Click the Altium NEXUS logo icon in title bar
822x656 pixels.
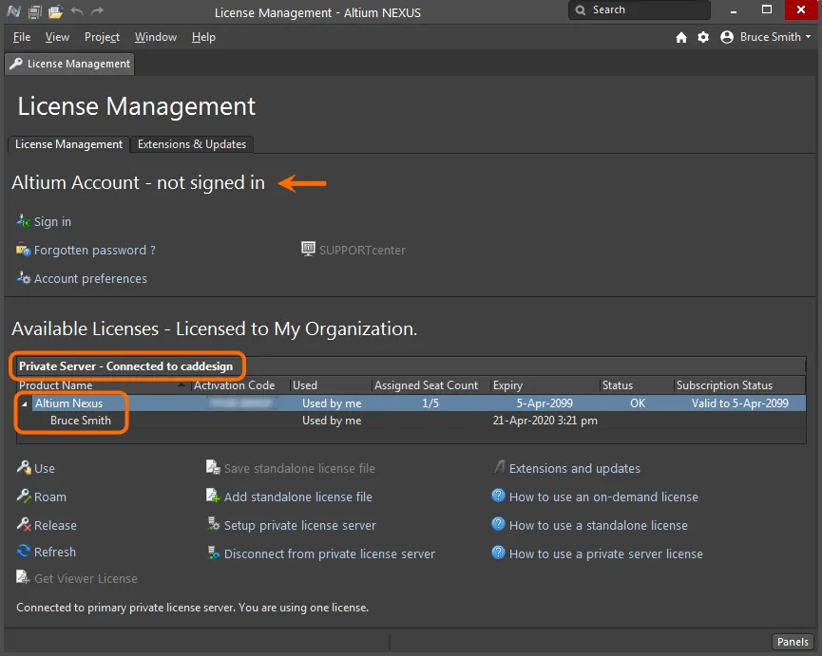pos(13,11)
